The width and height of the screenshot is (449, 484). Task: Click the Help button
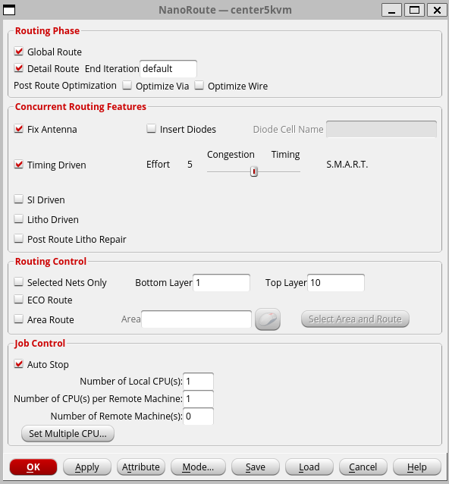click(417, 467)
